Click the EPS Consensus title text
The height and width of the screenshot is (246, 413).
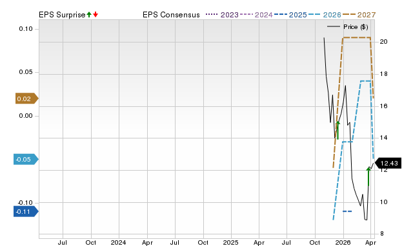pos(171,15)
